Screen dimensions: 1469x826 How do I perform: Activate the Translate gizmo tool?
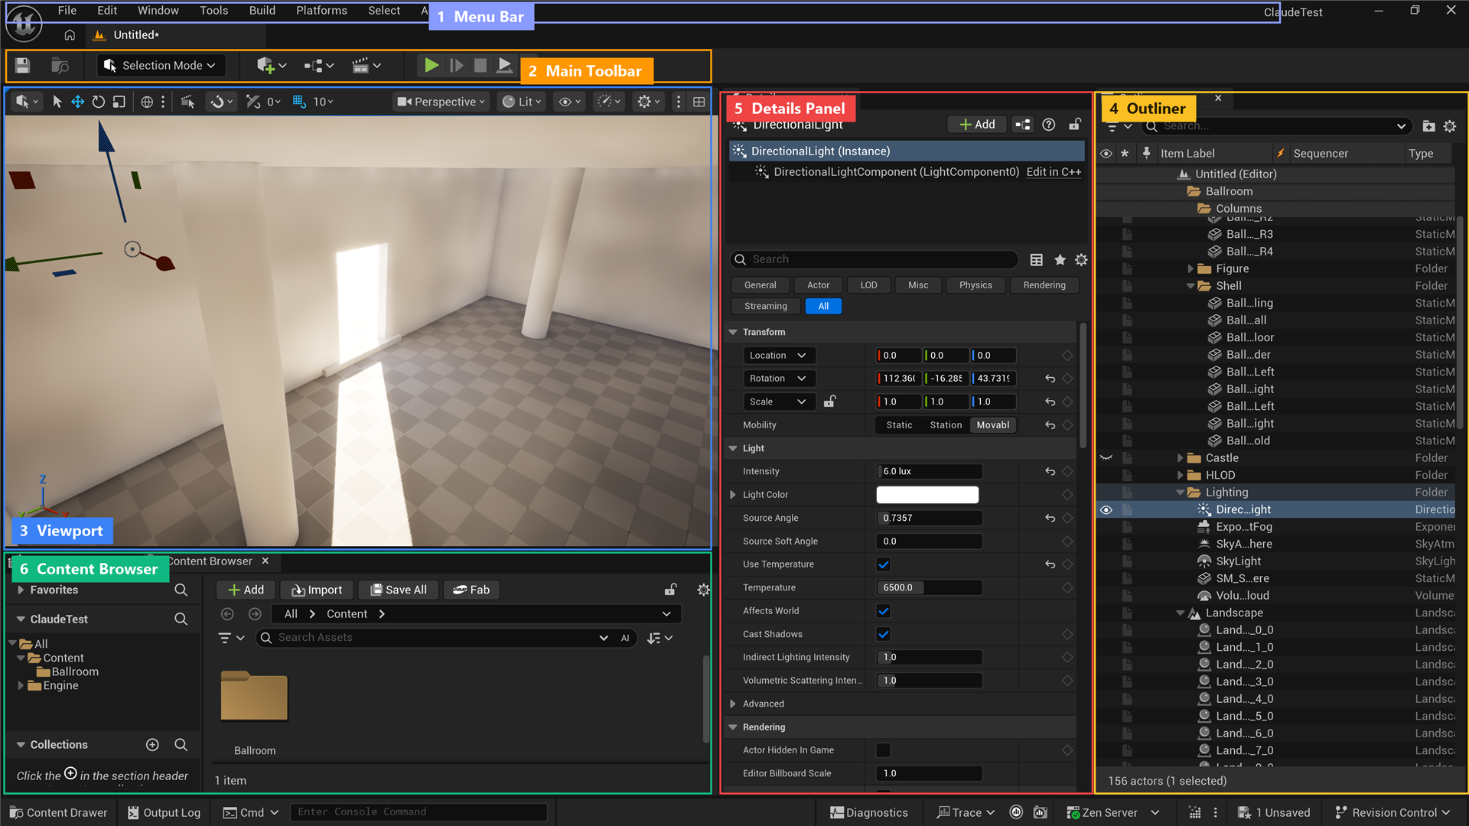[77, 102]
